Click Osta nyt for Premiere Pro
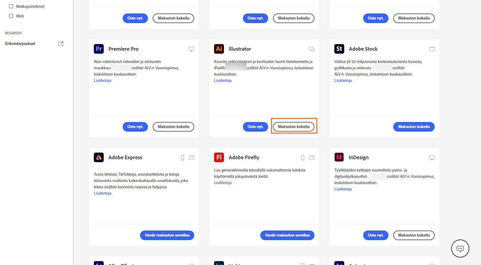Image resolution: width=481 pixels, height=265 pixels. 135,127
